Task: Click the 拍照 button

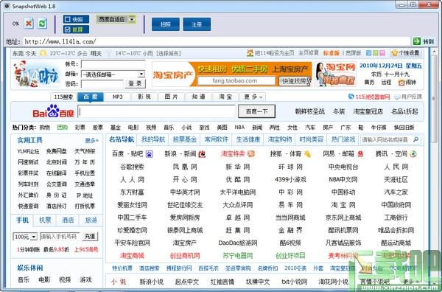Action: (166, 24)
